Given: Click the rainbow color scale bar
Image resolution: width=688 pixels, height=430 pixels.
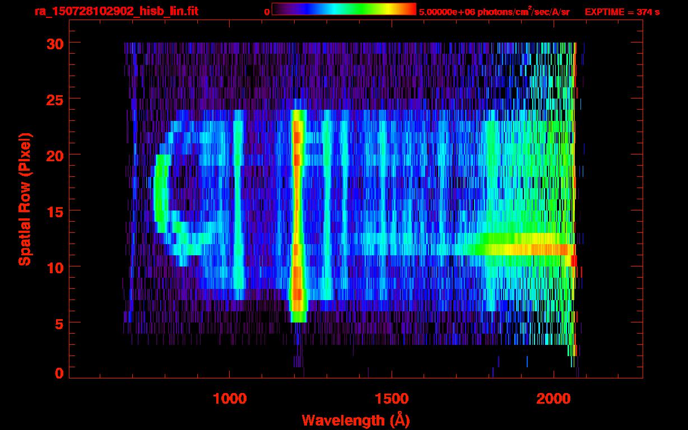Looking at the screenshot, I should [x=344, y=9].
